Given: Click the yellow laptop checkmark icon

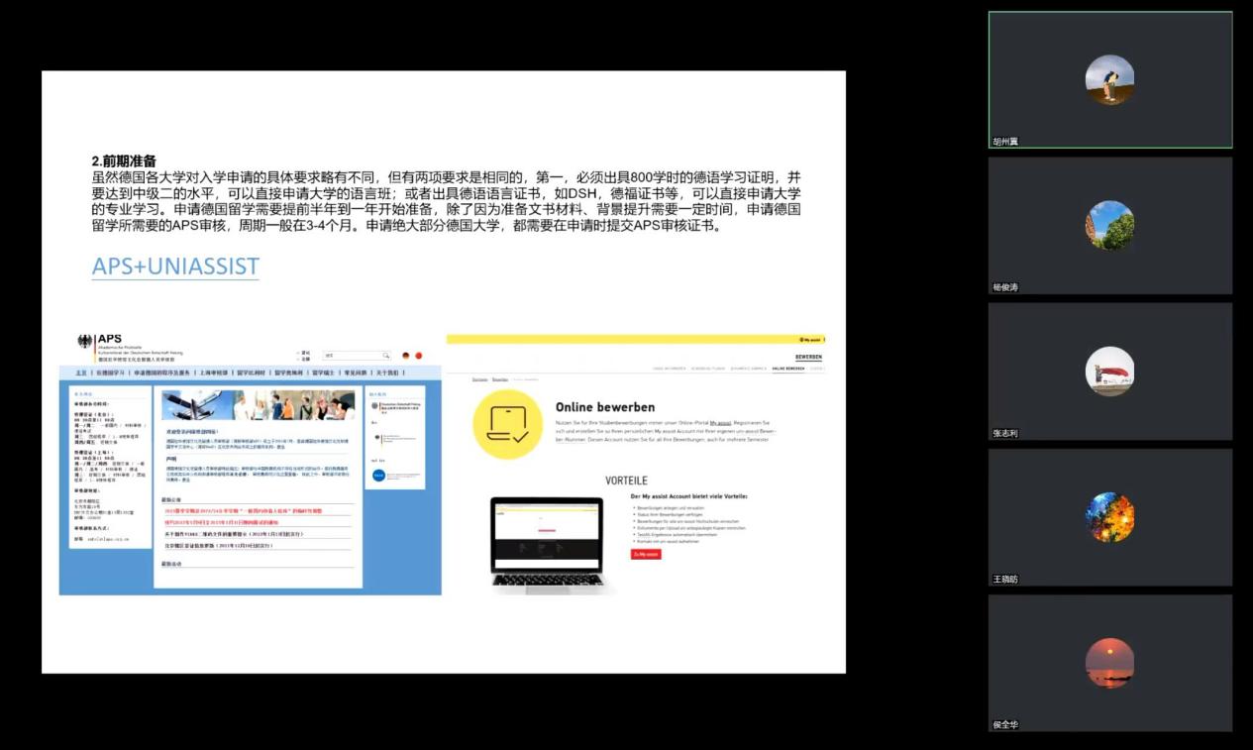Looking at the screenshot, I should click(507, 424).
